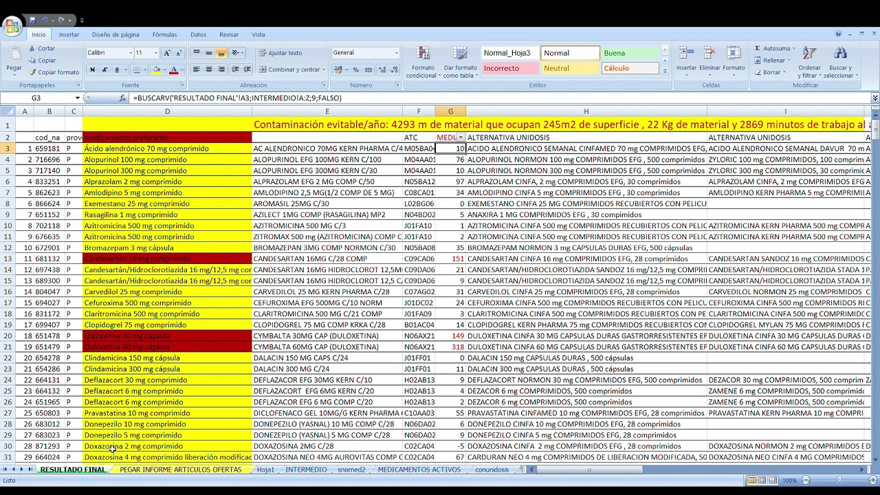Screen dimensions: 880x495
Task: Apply the Incorrecto cell style
Action: pos(509,68)
